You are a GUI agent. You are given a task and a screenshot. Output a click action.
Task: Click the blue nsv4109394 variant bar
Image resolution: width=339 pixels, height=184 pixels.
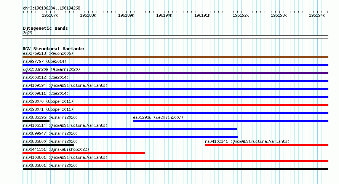175,89
